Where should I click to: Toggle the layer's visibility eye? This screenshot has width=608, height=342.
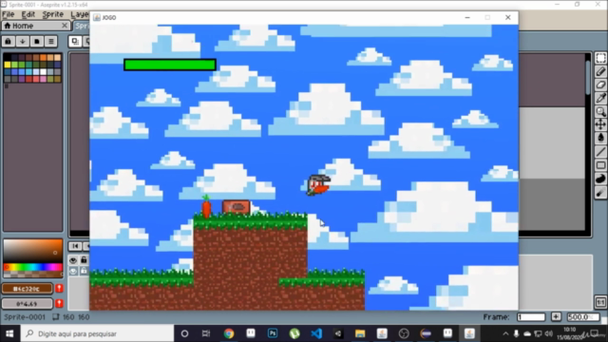pos(73,271)
